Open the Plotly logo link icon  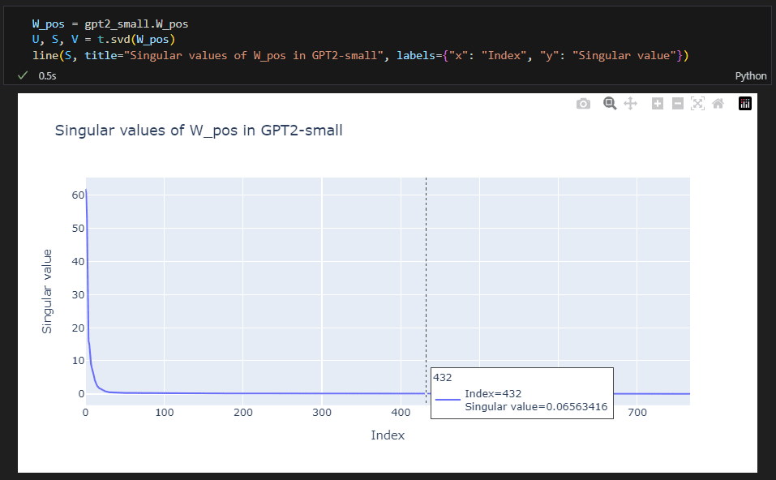coord(745,104)
